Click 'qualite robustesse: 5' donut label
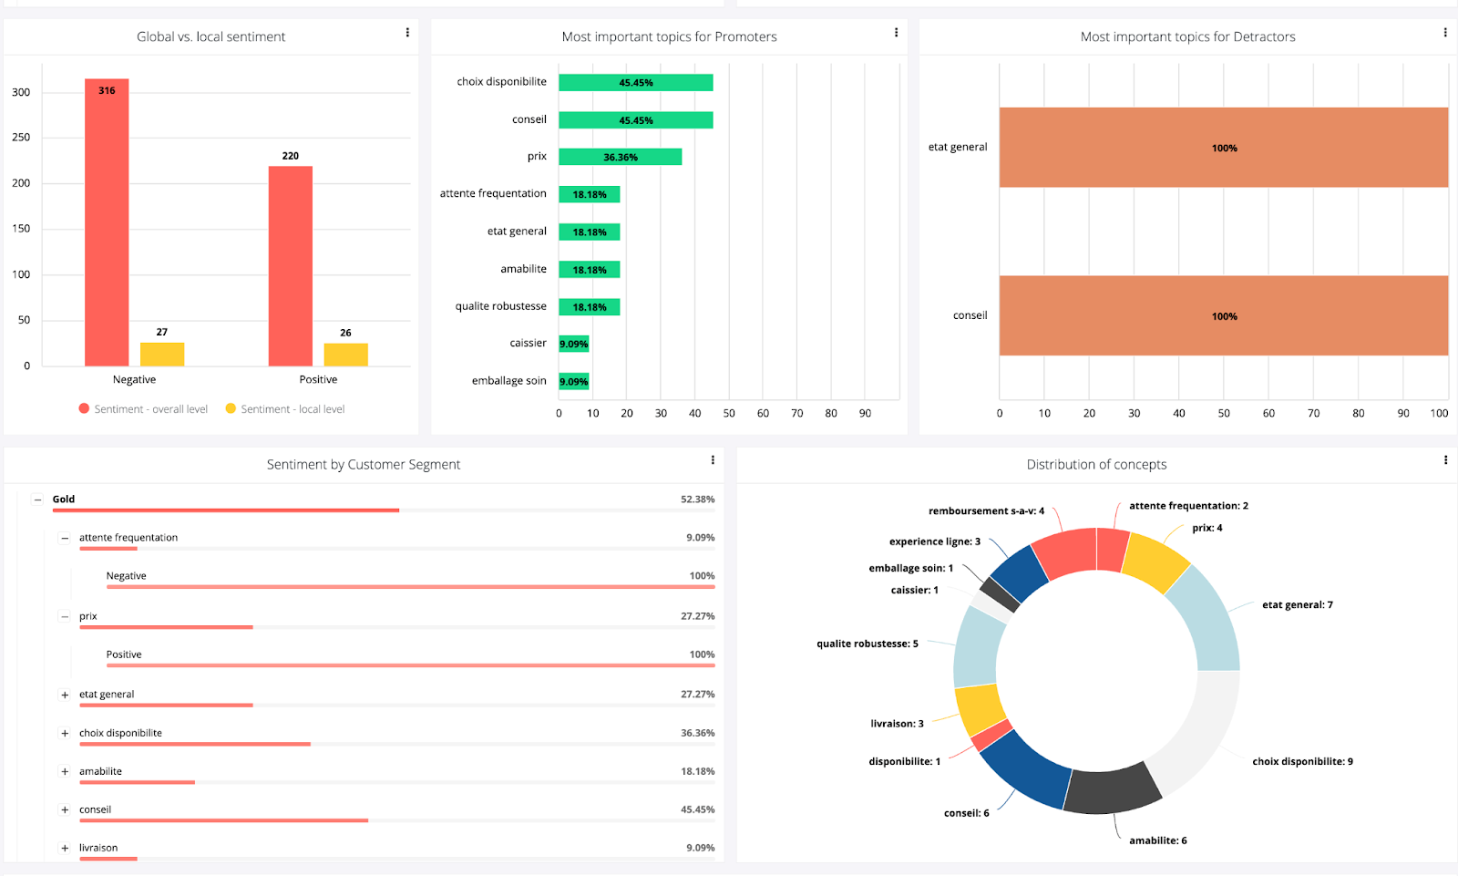Screen dimensions: 1458x876 click(868, 644)
